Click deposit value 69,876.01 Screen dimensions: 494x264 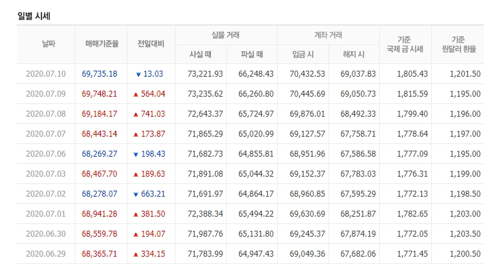point(307,114)
